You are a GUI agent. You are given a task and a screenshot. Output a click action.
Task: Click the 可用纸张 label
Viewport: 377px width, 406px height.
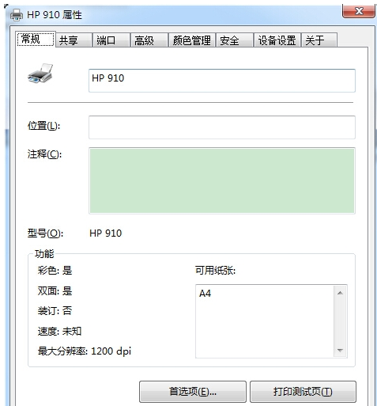pyautogui.click(x=215, y=271)
